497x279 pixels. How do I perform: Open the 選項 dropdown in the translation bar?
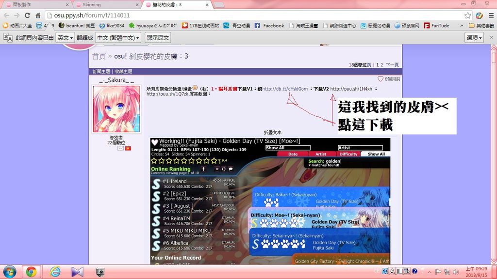coord(474,38)
